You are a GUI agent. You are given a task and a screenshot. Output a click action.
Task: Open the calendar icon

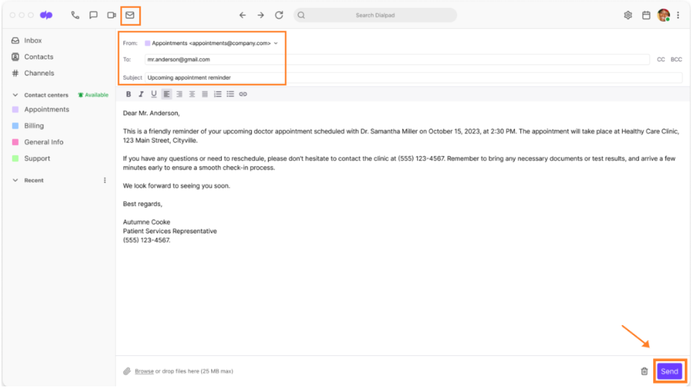[646, 15]
